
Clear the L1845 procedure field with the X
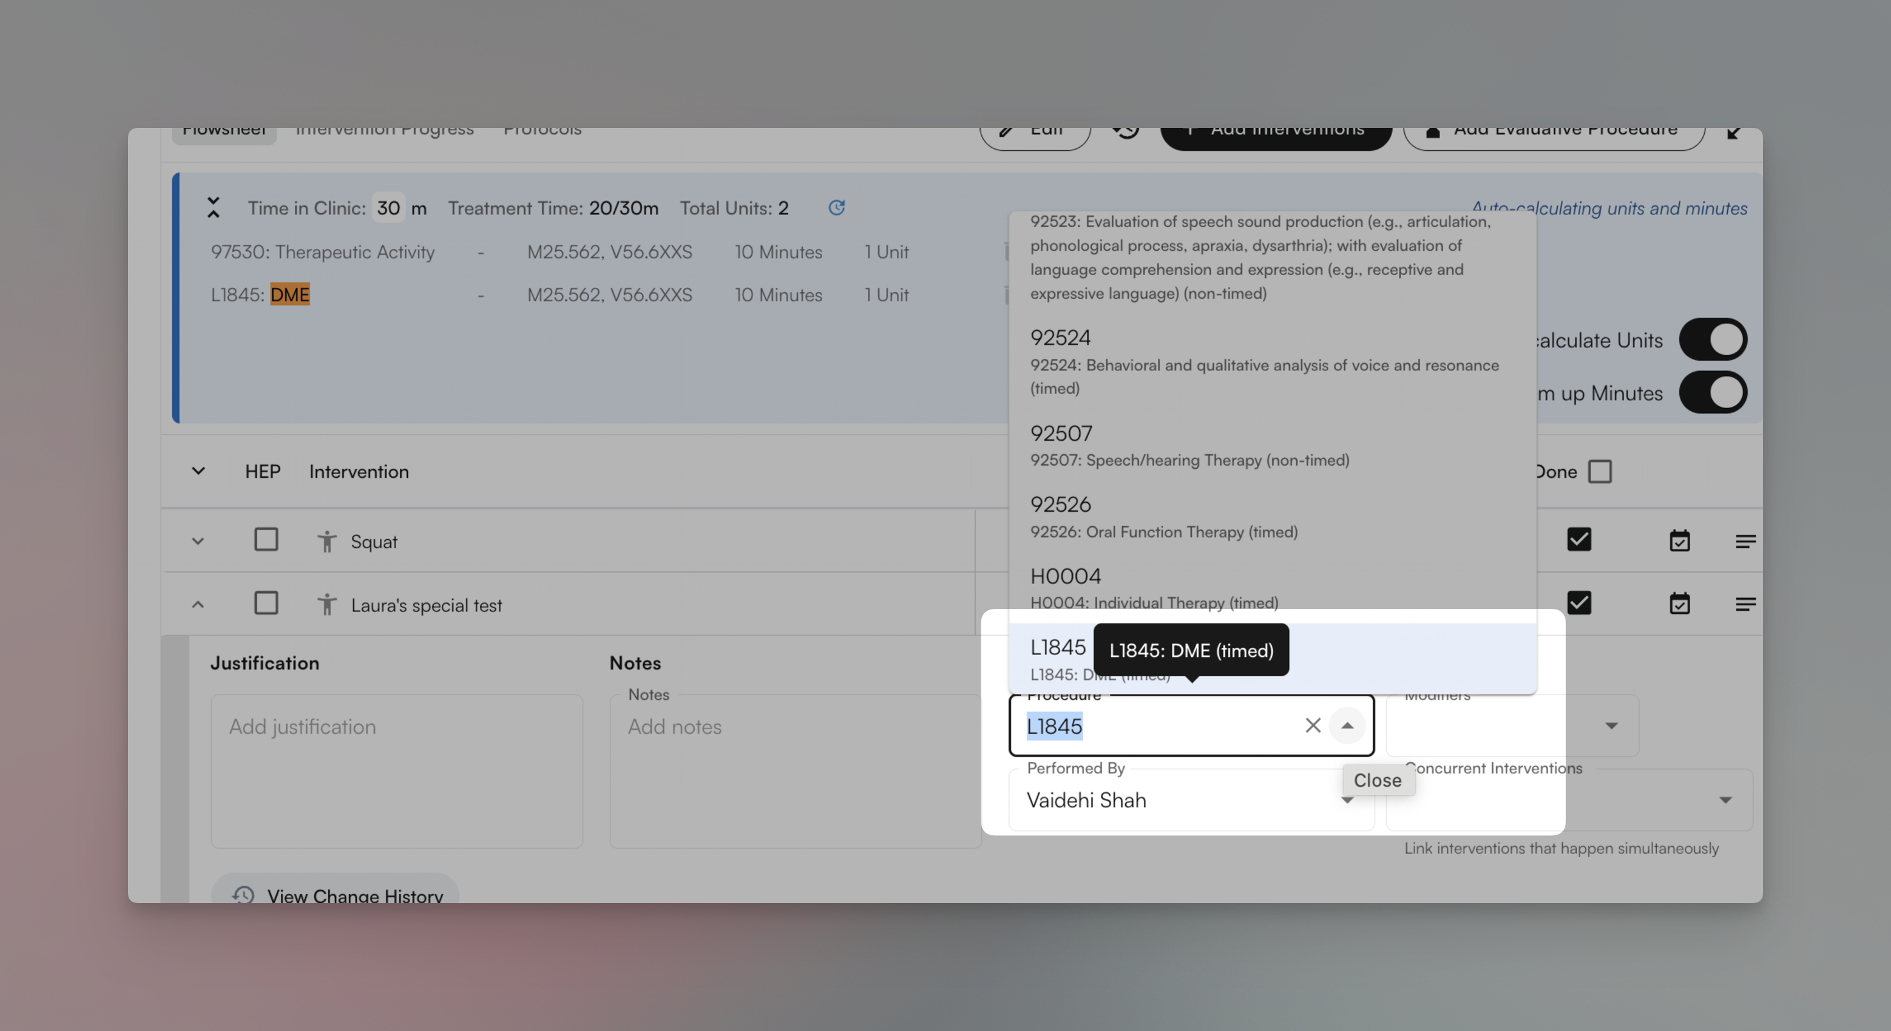coord(1313,726)
